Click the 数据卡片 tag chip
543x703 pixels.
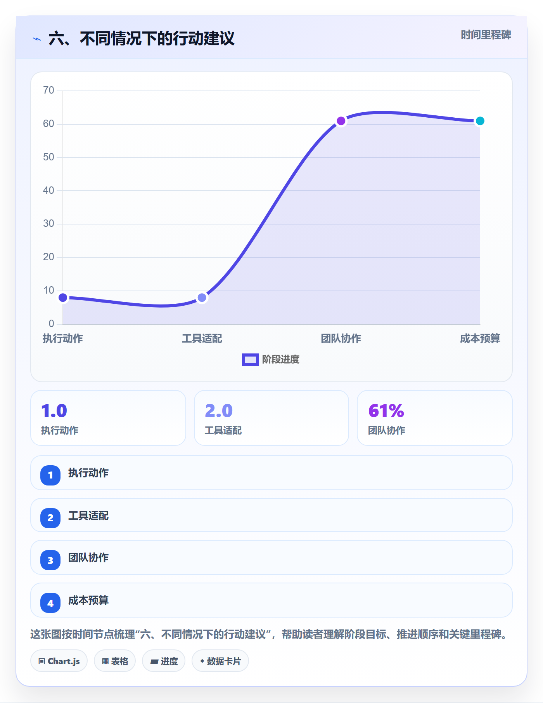click(x=220, y=661)
